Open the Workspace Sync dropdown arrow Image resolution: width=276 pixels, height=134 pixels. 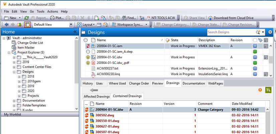146,25
